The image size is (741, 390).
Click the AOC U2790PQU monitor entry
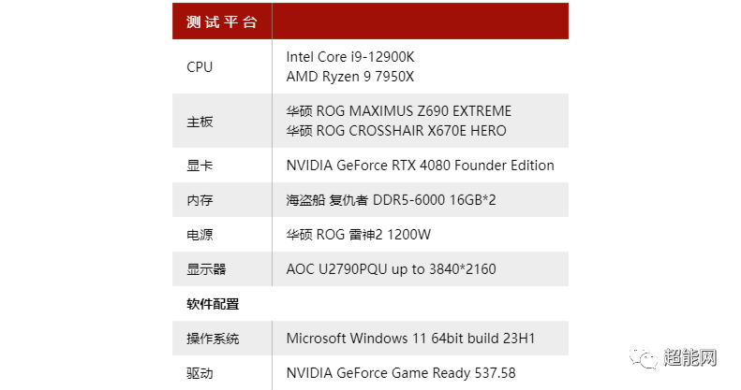(x=391, y=269)
